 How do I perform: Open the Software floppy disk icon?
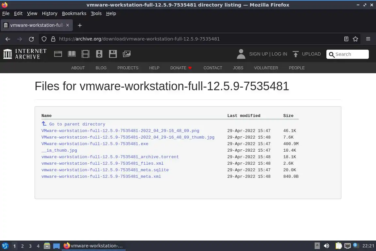[x=113, y=54]
